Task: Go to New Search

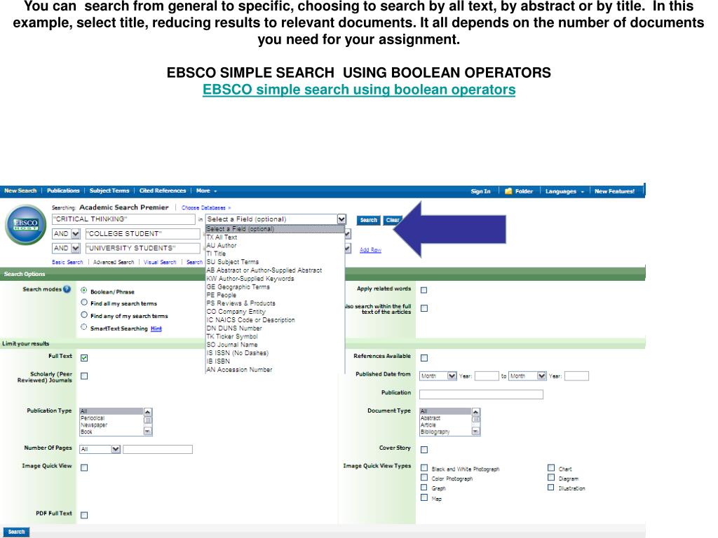Action: click(20, 191)
